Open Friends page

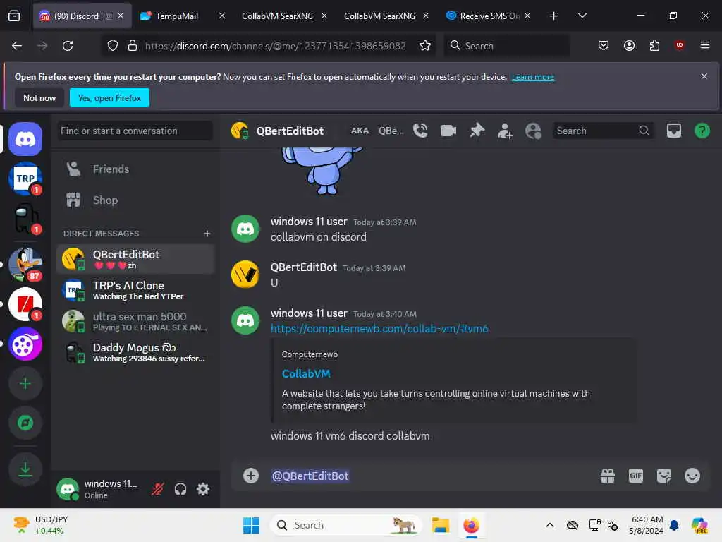[x=135, y=169]
